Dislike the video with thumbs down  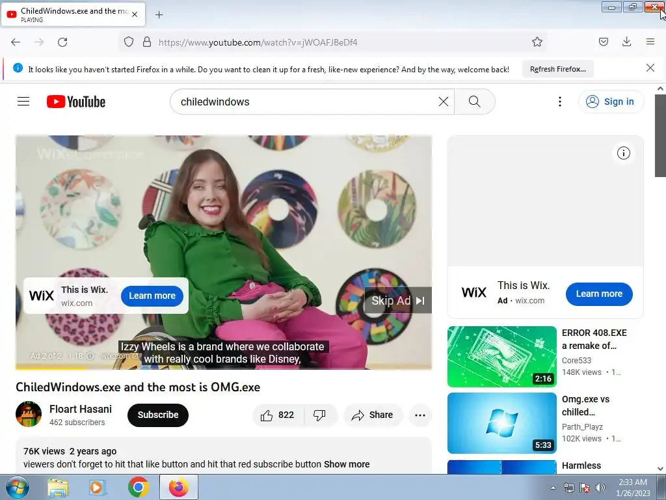click(320, 415)
